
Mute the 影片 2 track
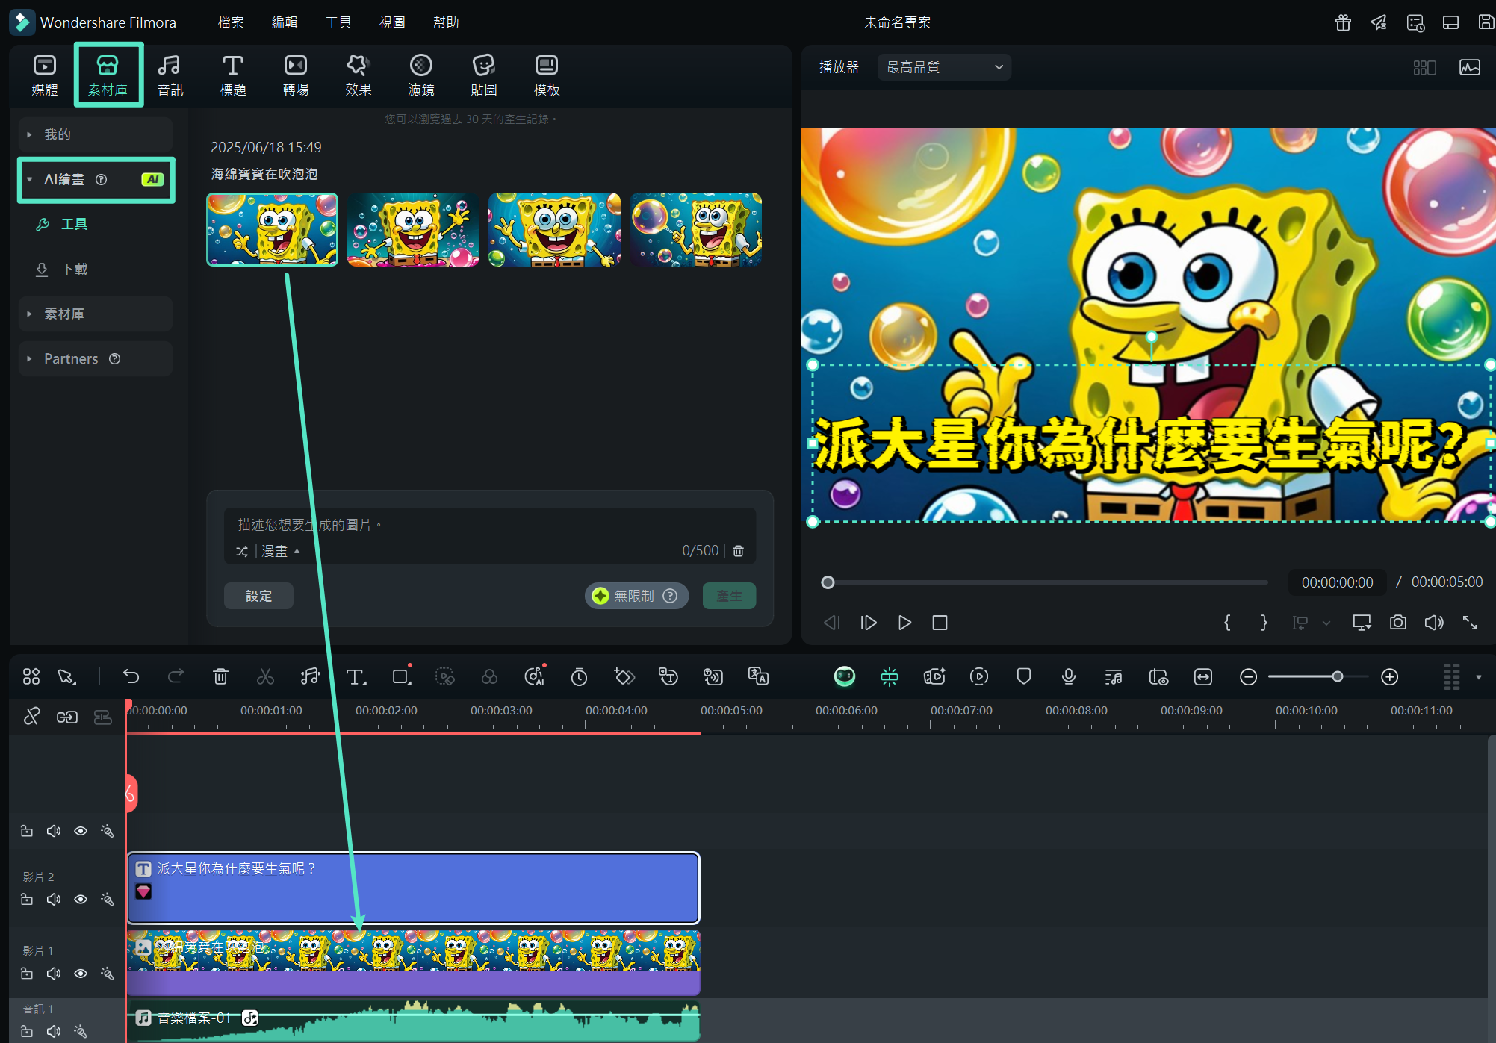(54, 899)
